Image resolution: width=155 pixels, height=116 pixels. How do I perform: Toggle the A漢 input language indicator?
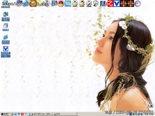tap(150, 106)
